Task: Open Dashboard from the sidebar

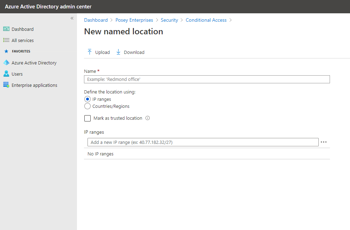Action: [x=22, y=29]
